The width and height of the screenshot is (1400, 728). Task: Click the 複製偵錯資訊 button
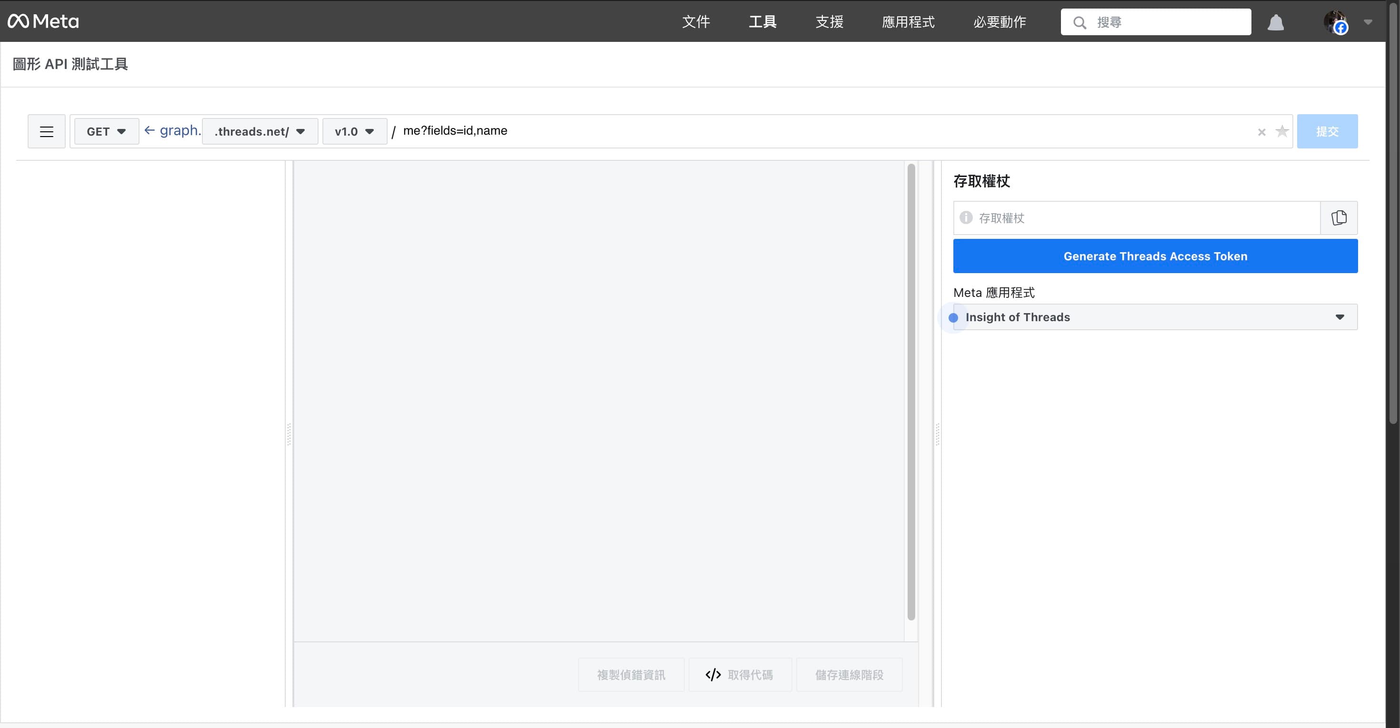click(x=631, y=675)
